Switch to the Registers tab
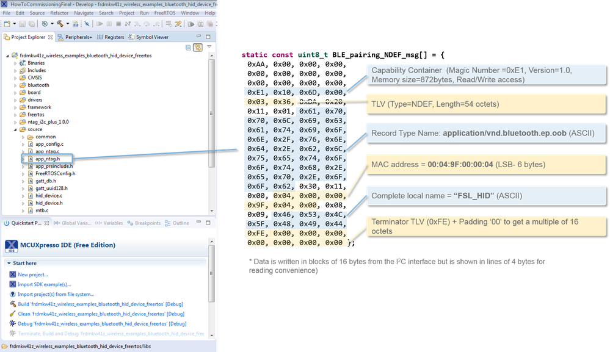This screenshot has width=610, height=352. [111, 37]
